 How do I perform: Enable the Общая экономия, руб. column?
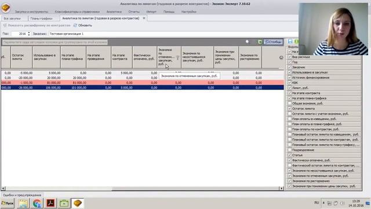[x=290, y=103]
